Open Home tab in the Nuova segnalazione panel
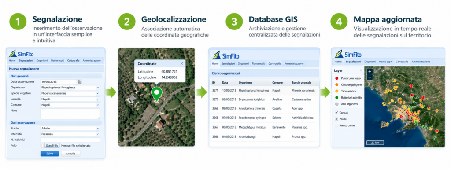The width and height of the screenshot is (451, 169). coord(12,61)
